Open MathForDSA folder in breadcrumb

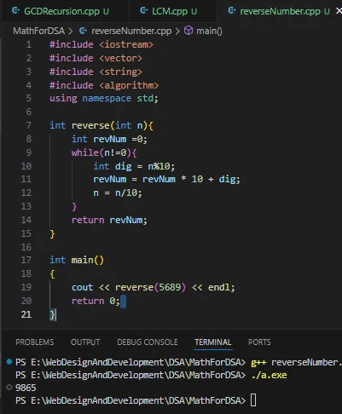pyautogui.click(x=38, y=31)
